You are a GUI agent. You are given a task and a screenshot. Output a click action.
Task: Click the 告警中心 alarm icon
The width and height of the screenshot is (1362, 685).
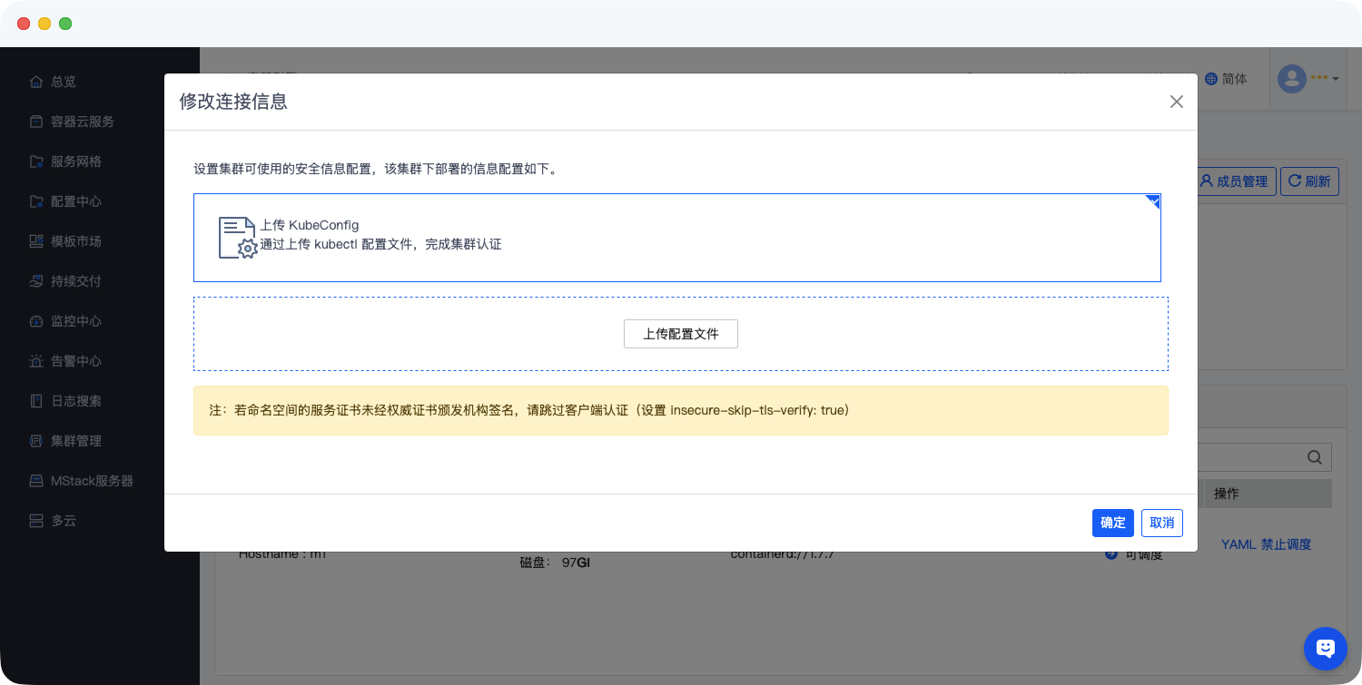click(x=36, y=361)
